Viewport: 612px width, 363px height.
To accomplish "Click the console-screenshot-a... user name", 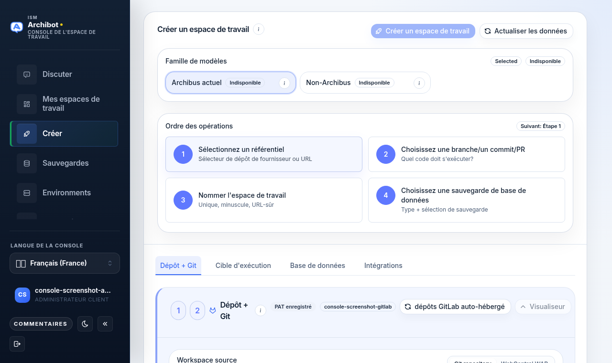I will pyautogui.click(x=73, y=290).
